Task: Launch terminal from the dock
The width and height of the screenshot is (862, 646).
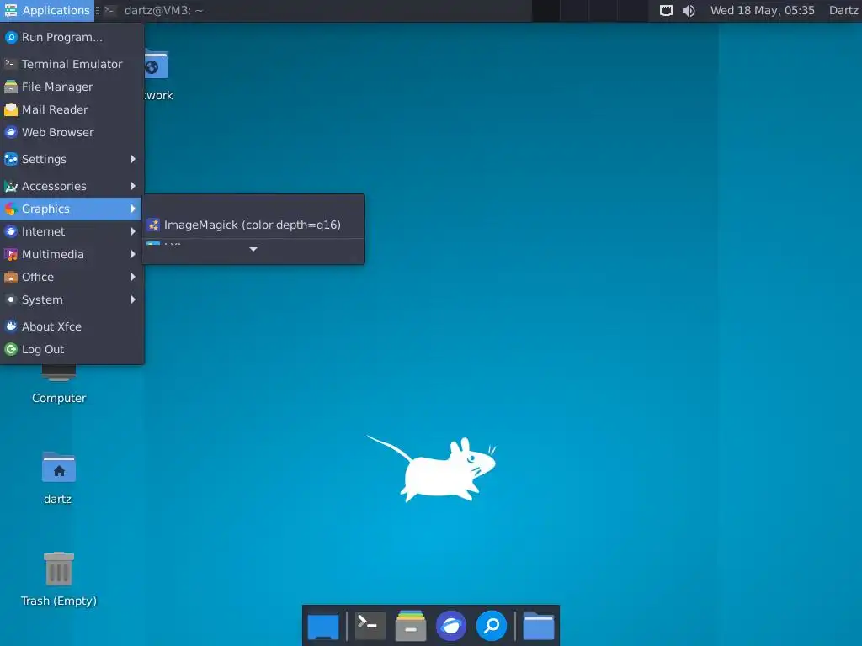Action: coord(370,626)
